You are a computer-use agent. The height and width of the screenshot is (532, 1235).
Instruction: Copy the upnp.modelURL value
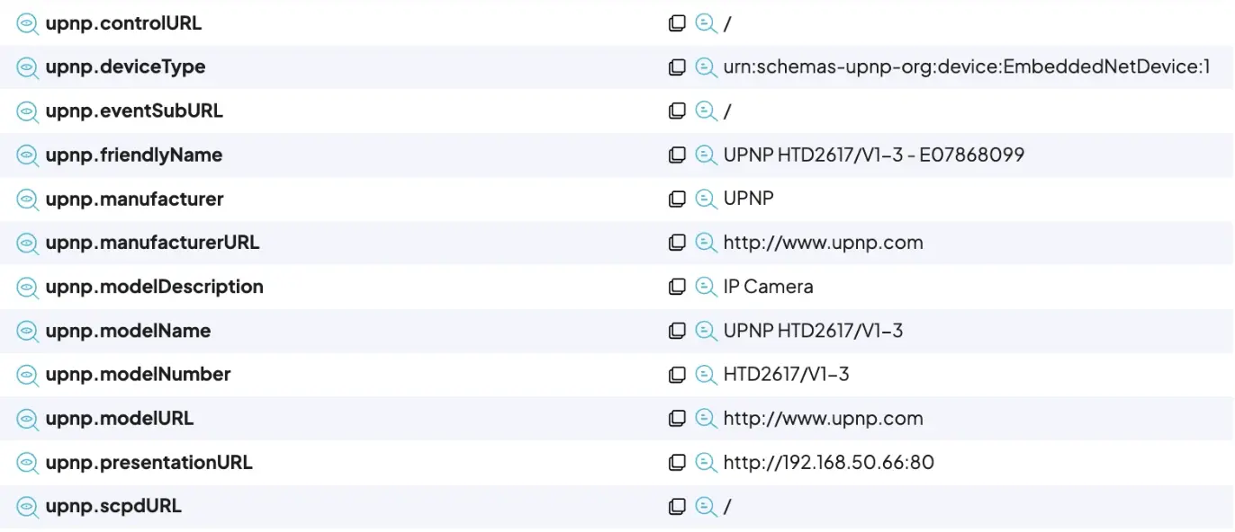point(677,419)
